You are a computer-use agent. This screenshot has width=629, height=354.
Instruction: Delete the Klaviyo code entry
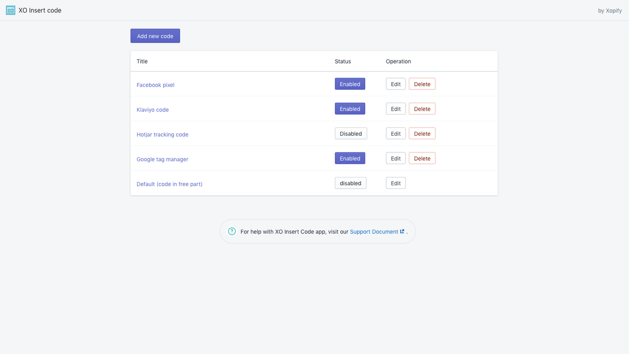coord(422,109)
